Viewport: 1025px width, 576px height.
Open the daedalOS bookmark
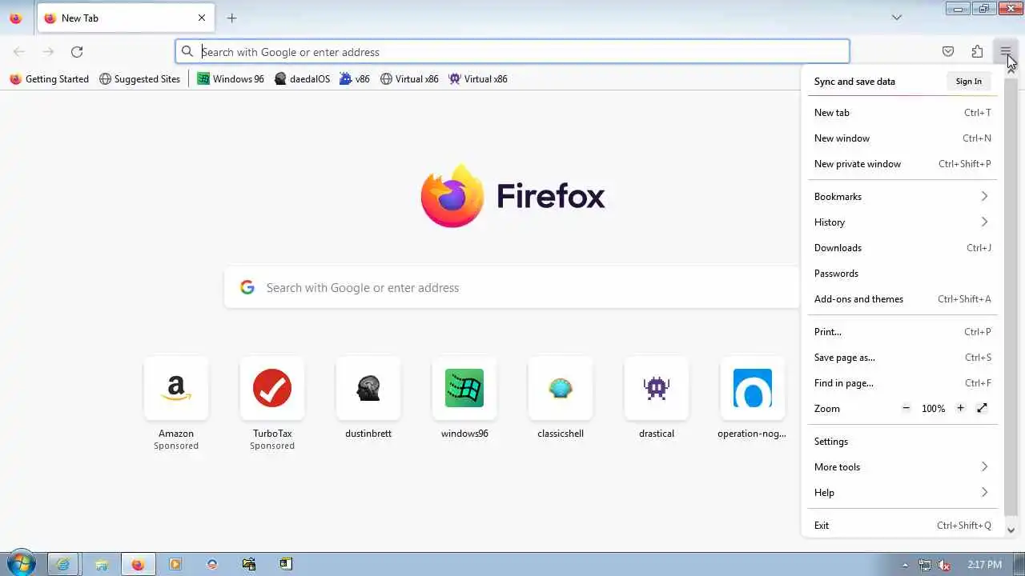[x=302, y=79]
